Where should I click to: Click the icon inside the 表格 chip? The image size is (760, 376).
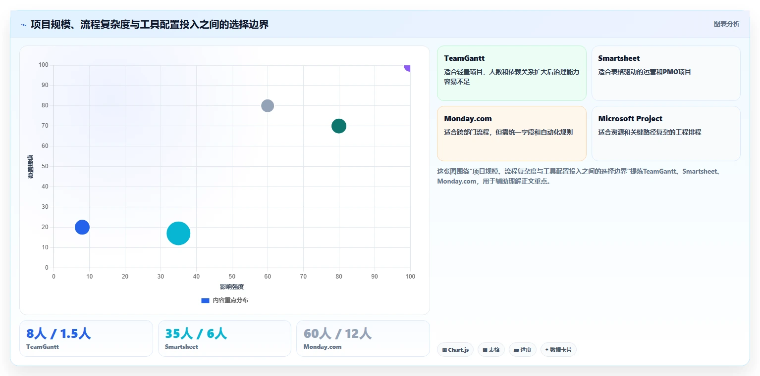[x=485, y=350]
